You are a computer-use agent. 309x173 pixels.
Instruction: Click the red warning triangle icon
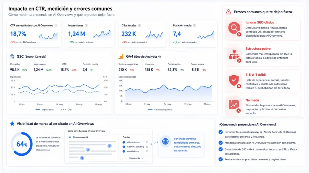[x=228, y=12]
